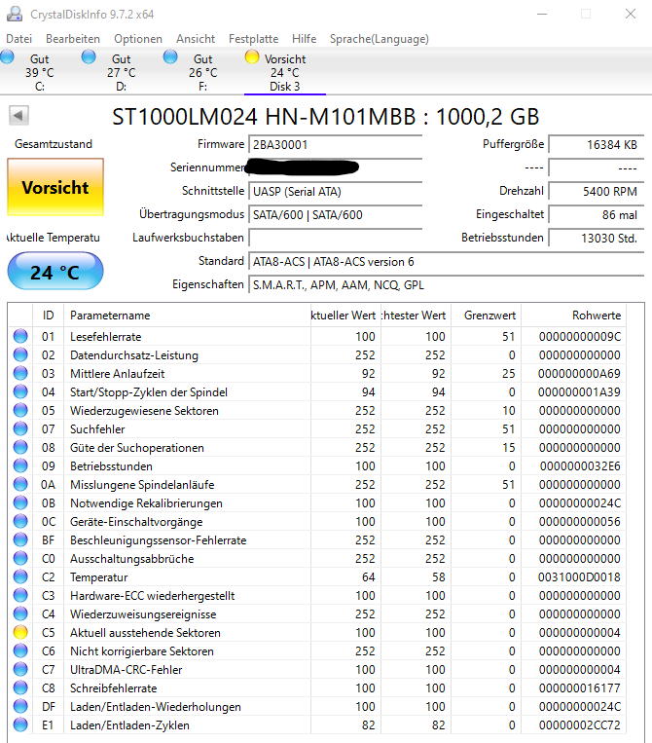Click the status orb in Datendurchsatz-Leistung row
This screenshot has width=652, height=743.
(x=20, y=354)
